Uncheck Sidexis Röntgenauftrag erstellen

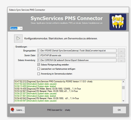[39, 65]
